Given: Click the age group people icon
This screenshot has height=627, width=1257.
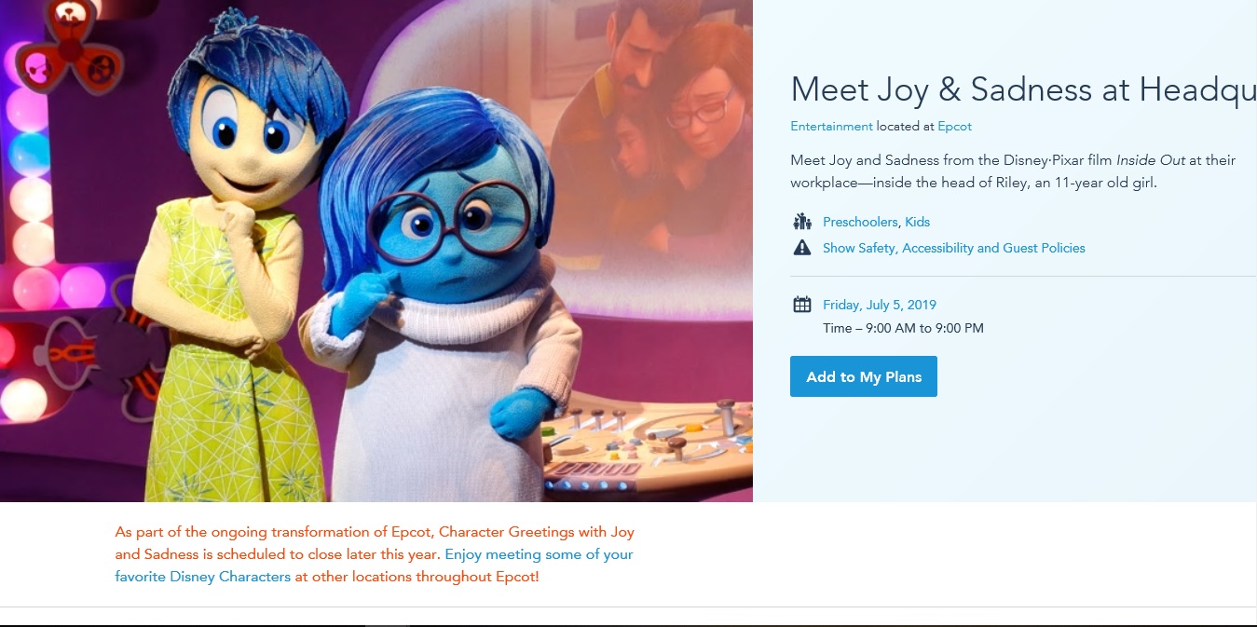Looking at the screenshot, I should click(x=801, y=222).
